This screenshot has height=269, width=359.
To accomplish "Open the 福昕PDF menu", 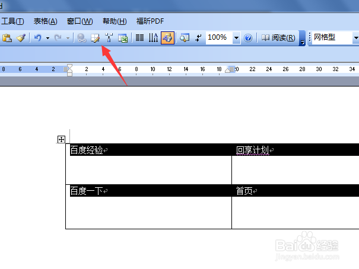I will point(150,21).
